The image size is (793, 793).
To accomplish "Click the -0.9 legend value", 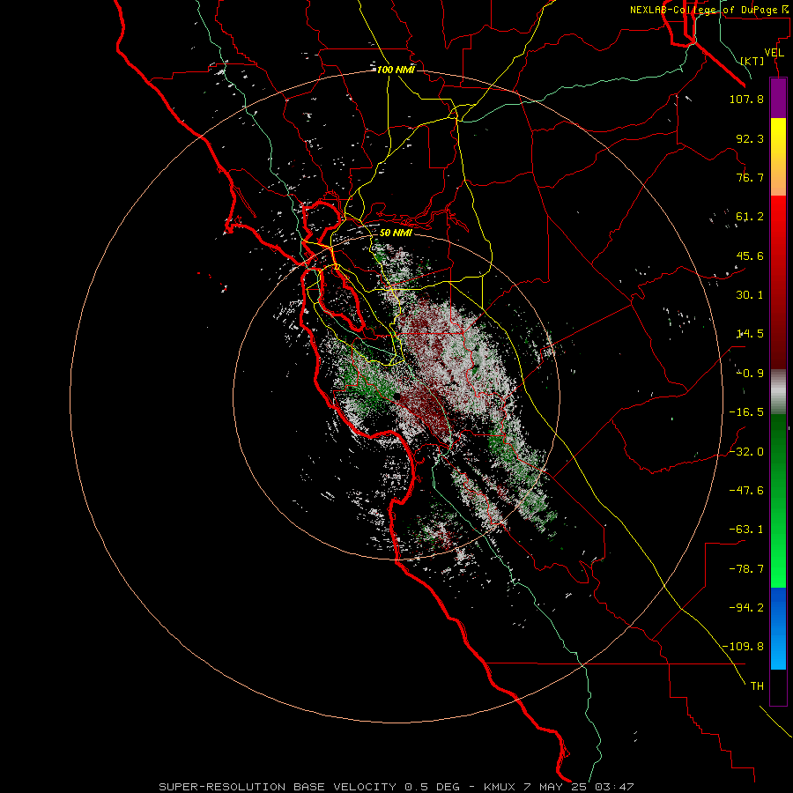I will (750, 374).
